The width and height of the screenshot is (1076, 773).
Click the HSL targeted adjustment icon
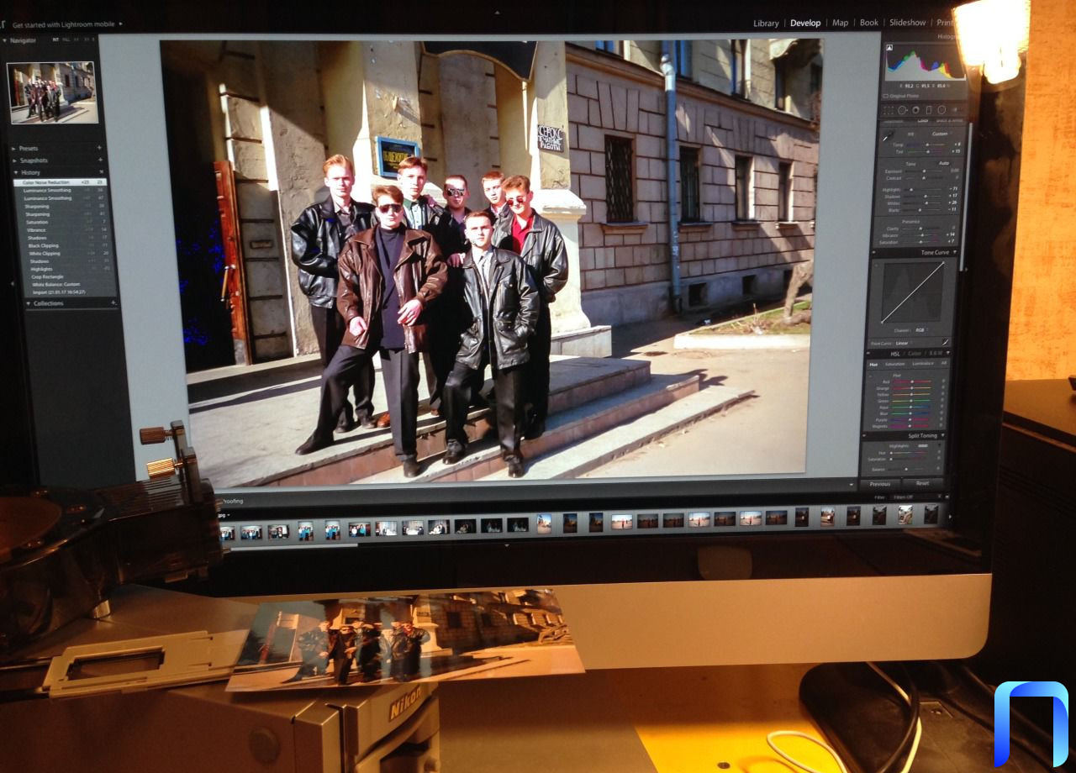click(870, 376)
